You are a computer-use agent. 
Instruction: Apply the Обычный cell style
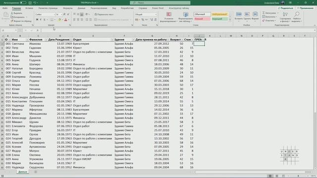coord(202,14)
